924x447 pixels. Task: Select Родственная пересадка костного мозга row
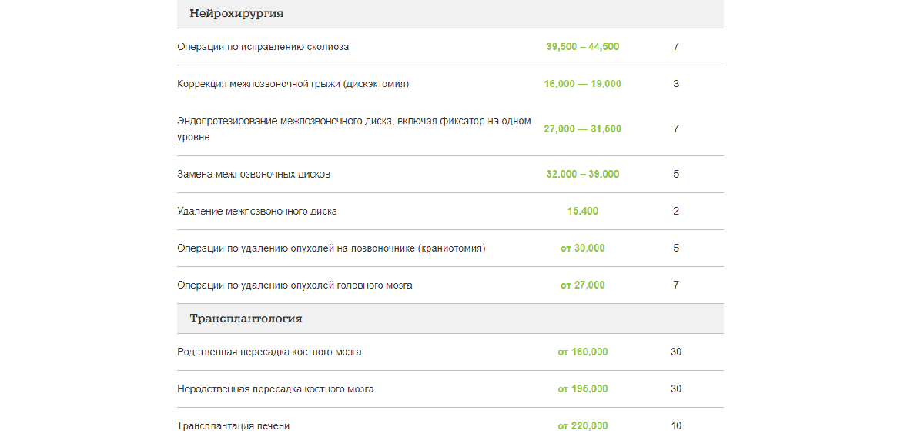coord(269,352)
